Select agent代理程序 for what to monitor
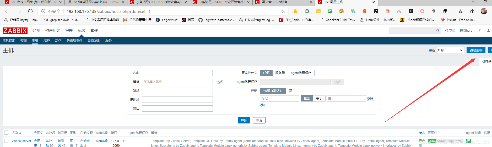 coord(301,73)
